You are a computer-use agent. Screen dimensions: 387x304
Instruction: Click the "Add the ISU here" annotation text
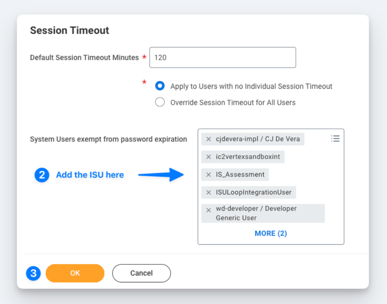click(90, 175)
